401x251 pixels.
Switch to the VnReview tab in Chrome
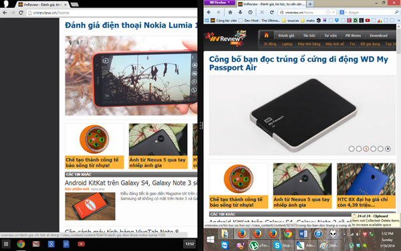43,5
